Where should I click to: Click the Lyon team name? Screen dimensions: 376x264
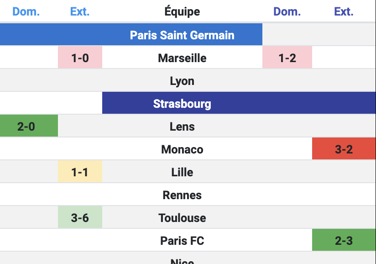pos(182,81)
